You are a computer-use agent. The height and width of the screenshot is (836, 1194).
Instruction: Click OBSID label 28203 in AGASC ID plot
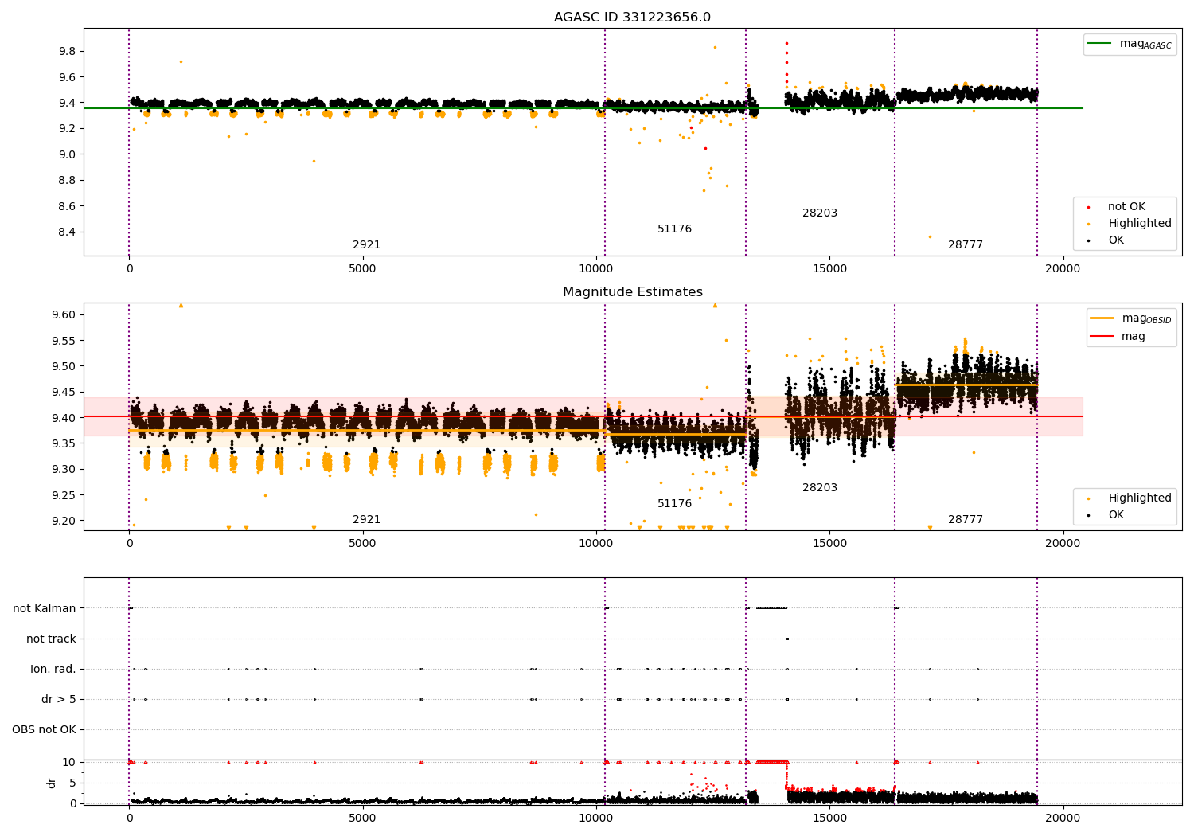820,213
